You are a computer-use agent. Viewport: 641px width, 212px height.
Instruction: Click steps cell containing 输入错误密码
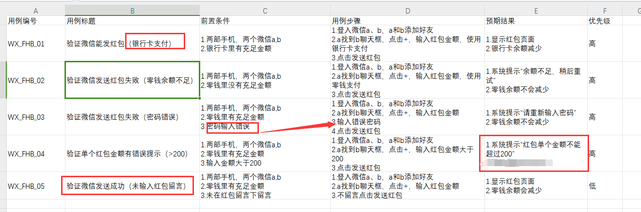[x=407, y=117]
